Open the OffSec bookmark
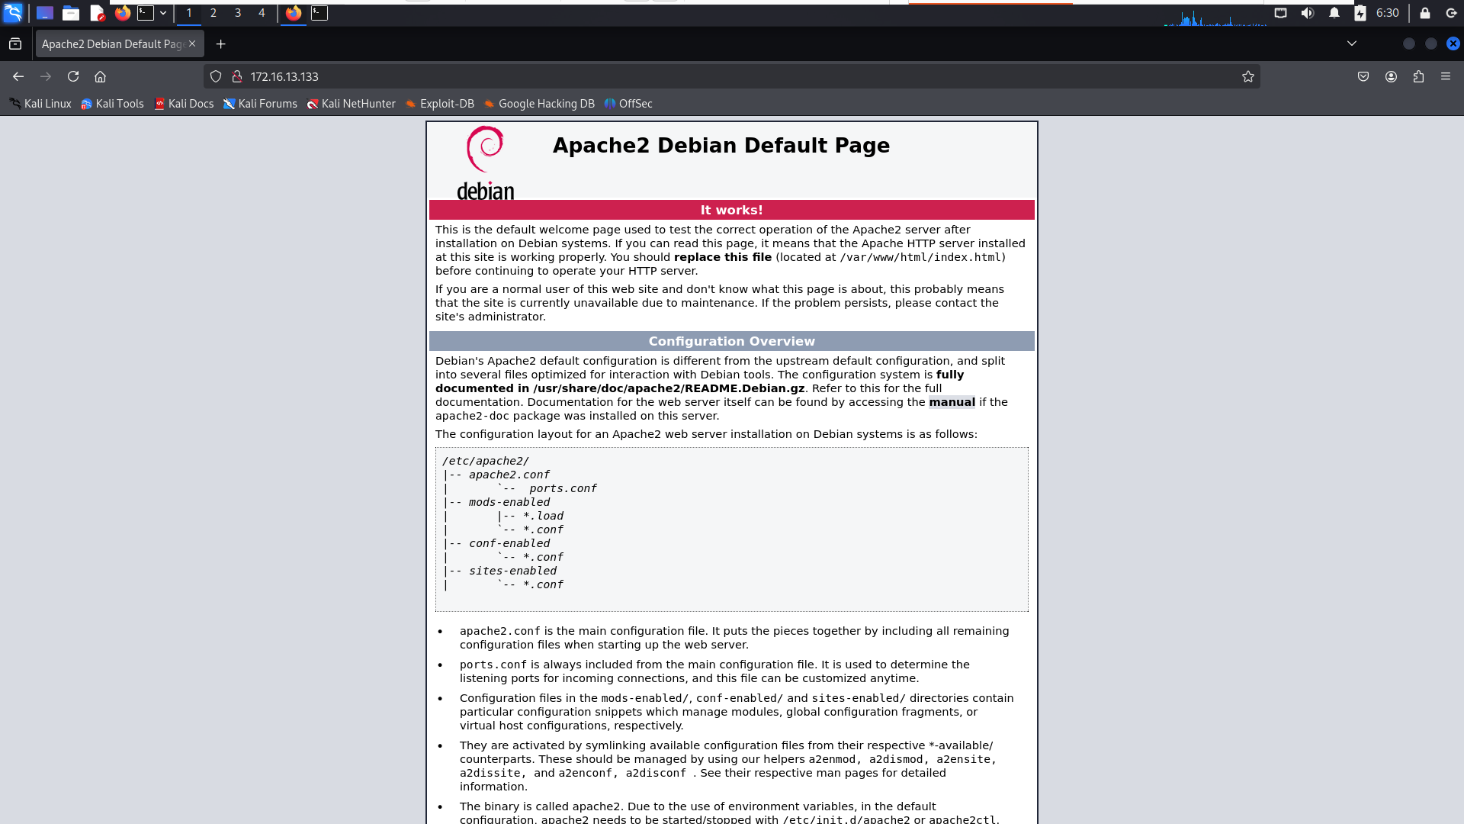1464x824 pixels. pyautogui.click(x=628, y=104)
